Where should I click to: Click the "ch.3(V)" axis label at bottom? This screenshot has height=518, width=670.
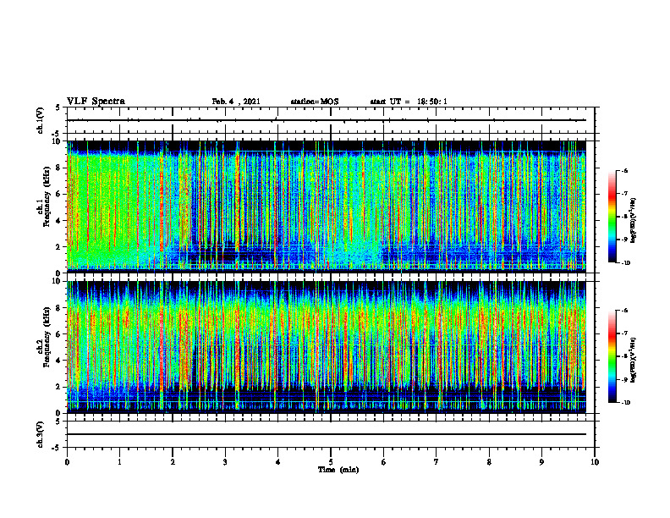pos(41,434)
